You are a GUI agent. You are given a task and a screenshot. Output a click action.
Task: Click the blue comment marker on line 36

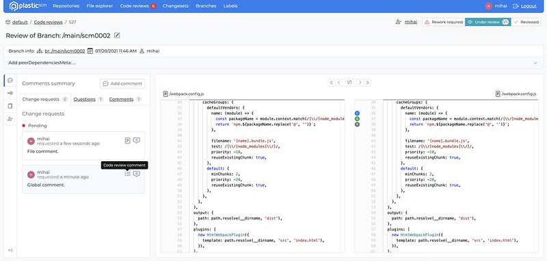357,113
